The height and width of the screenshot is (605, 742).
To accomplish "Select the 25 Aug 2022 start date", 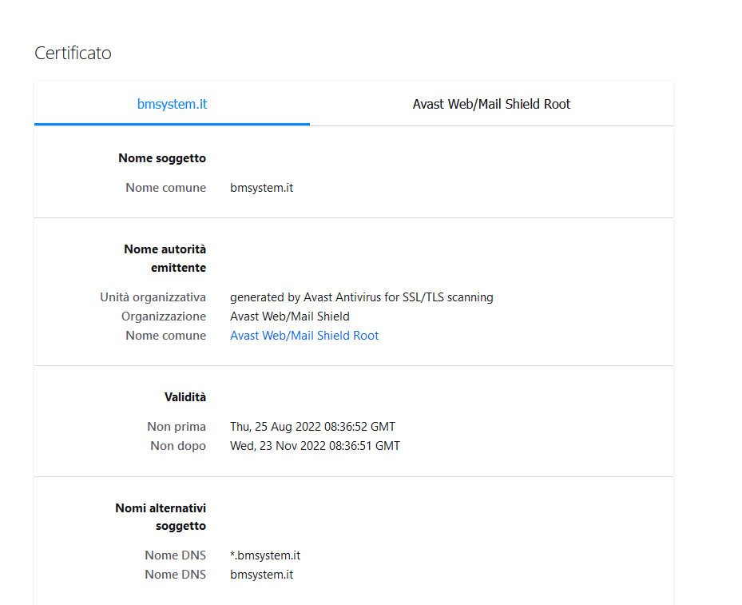I will [x=312, y=427].
